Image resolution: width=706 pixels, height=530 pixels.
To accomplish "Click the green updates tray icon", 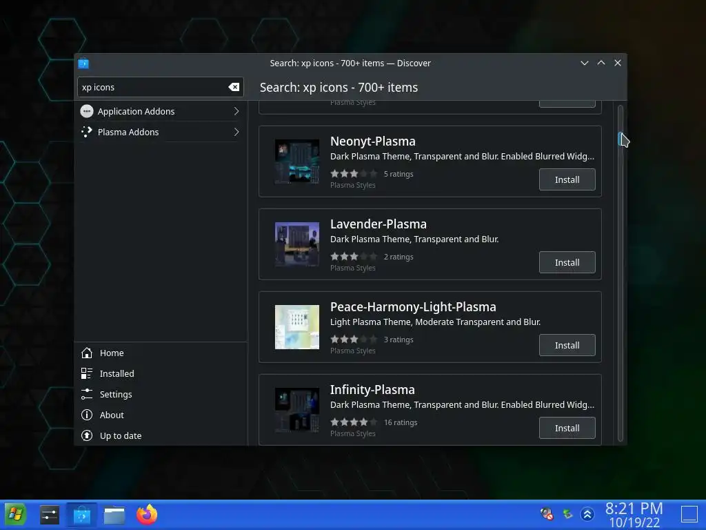I will tap(567, 513).
